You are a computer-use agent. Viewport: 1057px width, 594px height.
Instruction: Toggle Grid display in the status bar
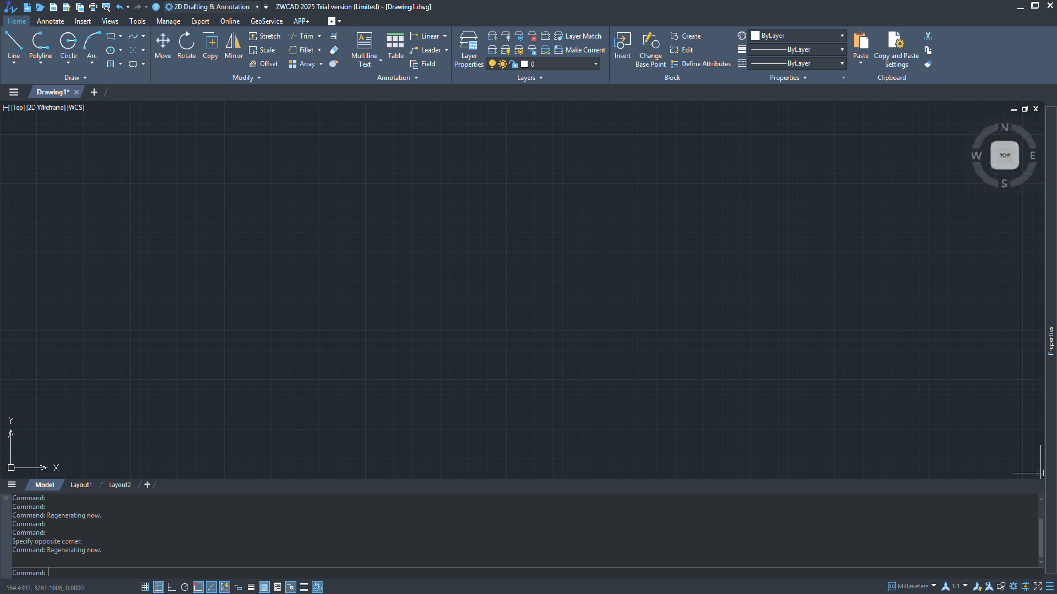158,587
